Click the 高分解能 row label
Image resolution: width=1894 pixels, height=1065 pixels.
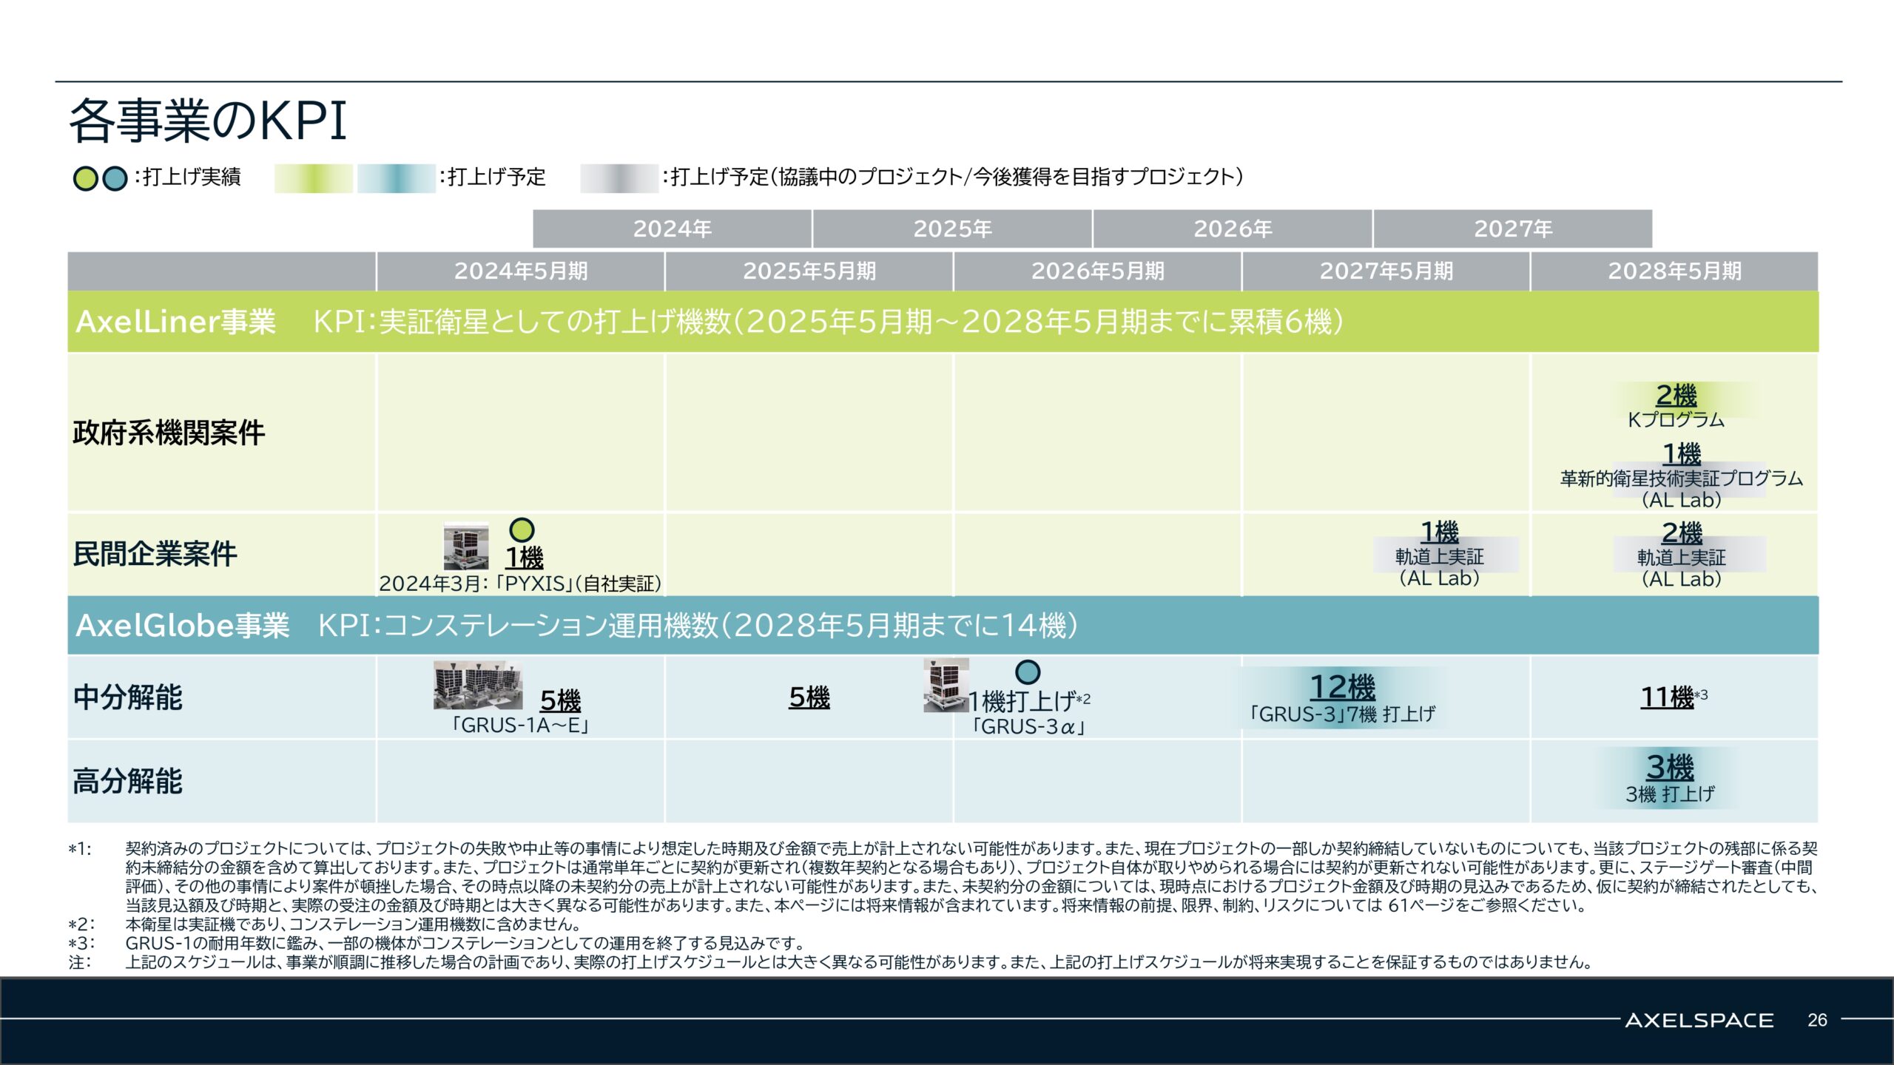point(127,781)
